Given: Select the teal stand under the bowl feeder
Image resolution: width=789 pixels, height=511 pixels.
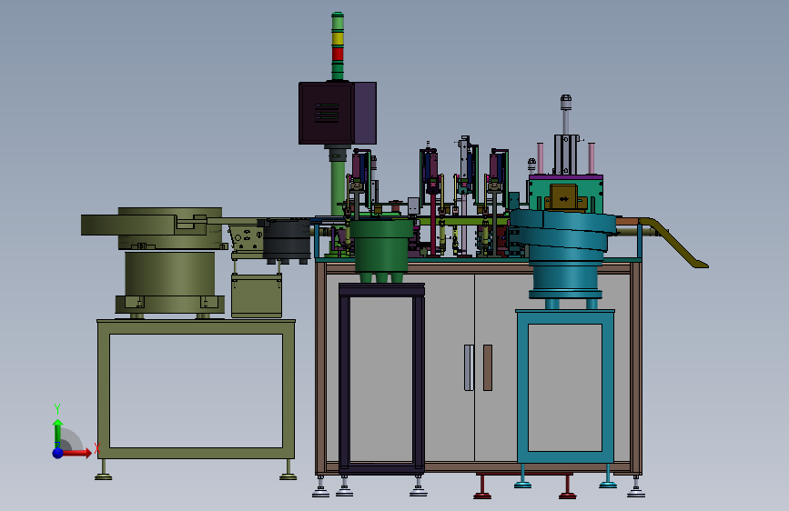Looking at the screenshot, I should click(565, 386).
